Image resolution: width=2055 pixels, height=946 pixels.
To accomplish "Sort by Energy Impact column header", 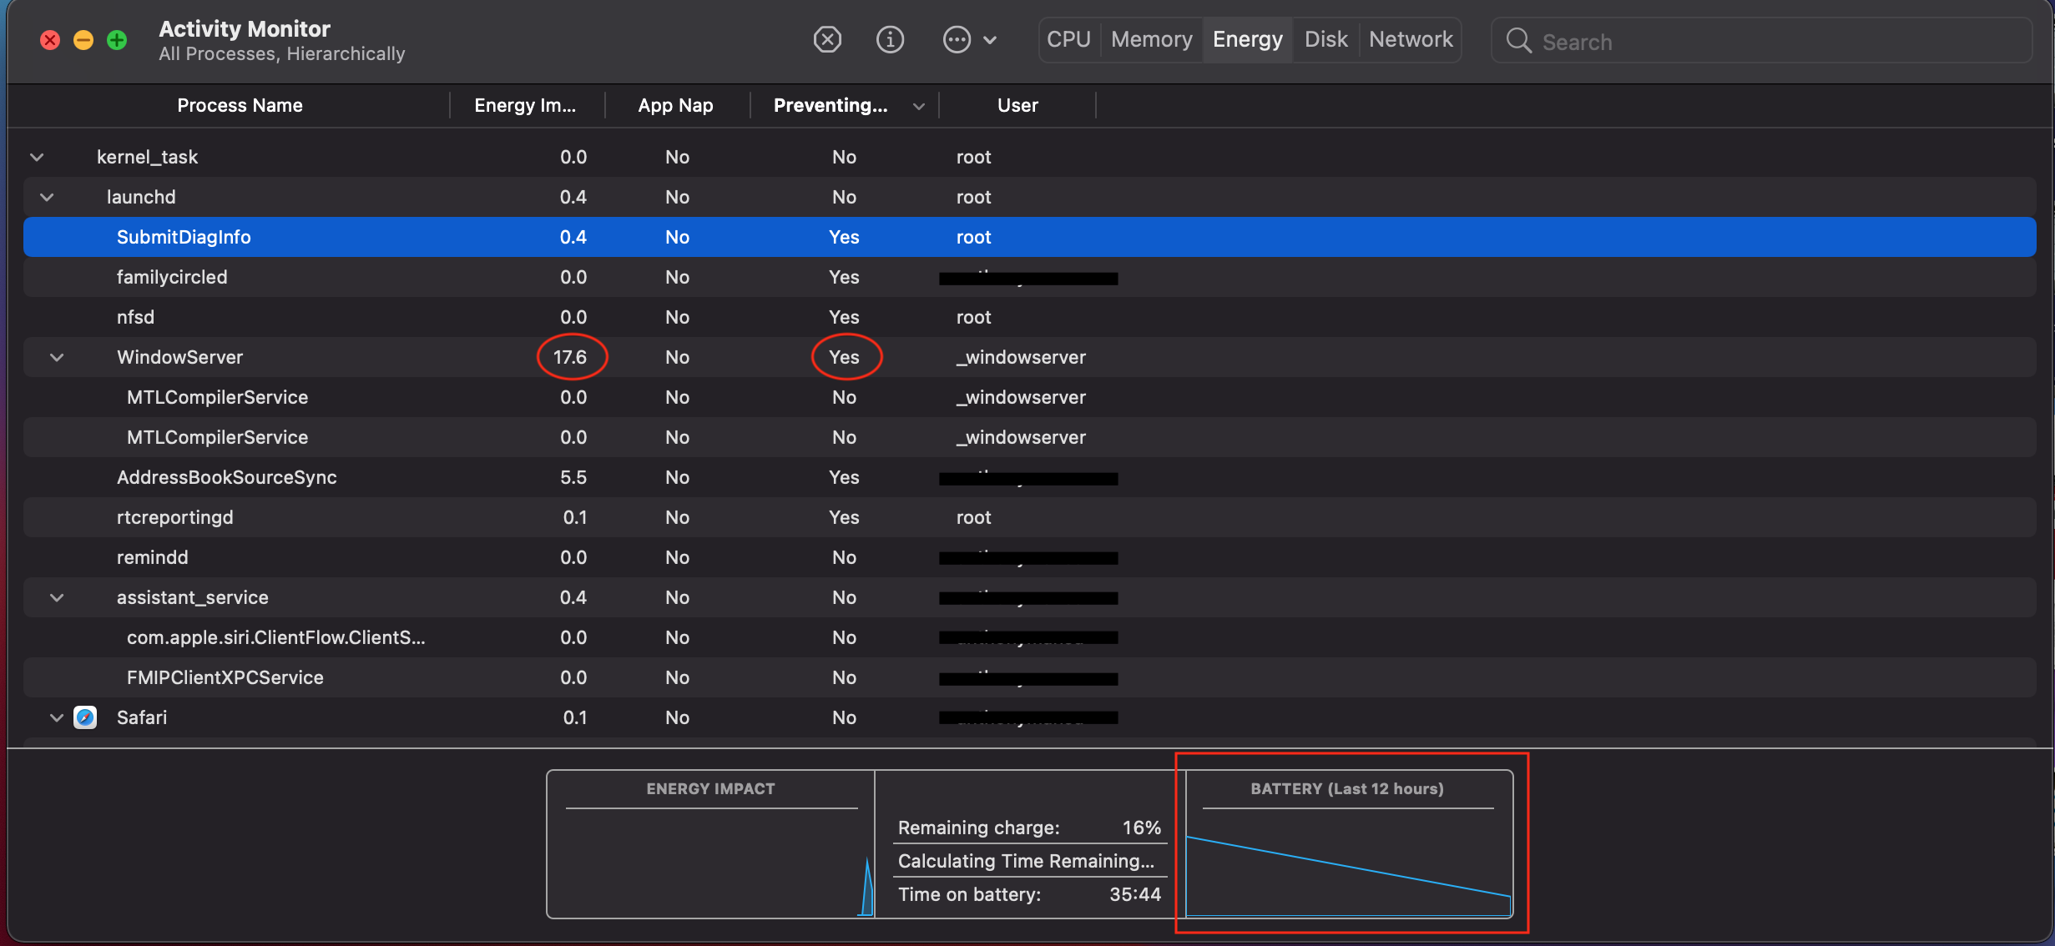I will click(x=525, y=106).
